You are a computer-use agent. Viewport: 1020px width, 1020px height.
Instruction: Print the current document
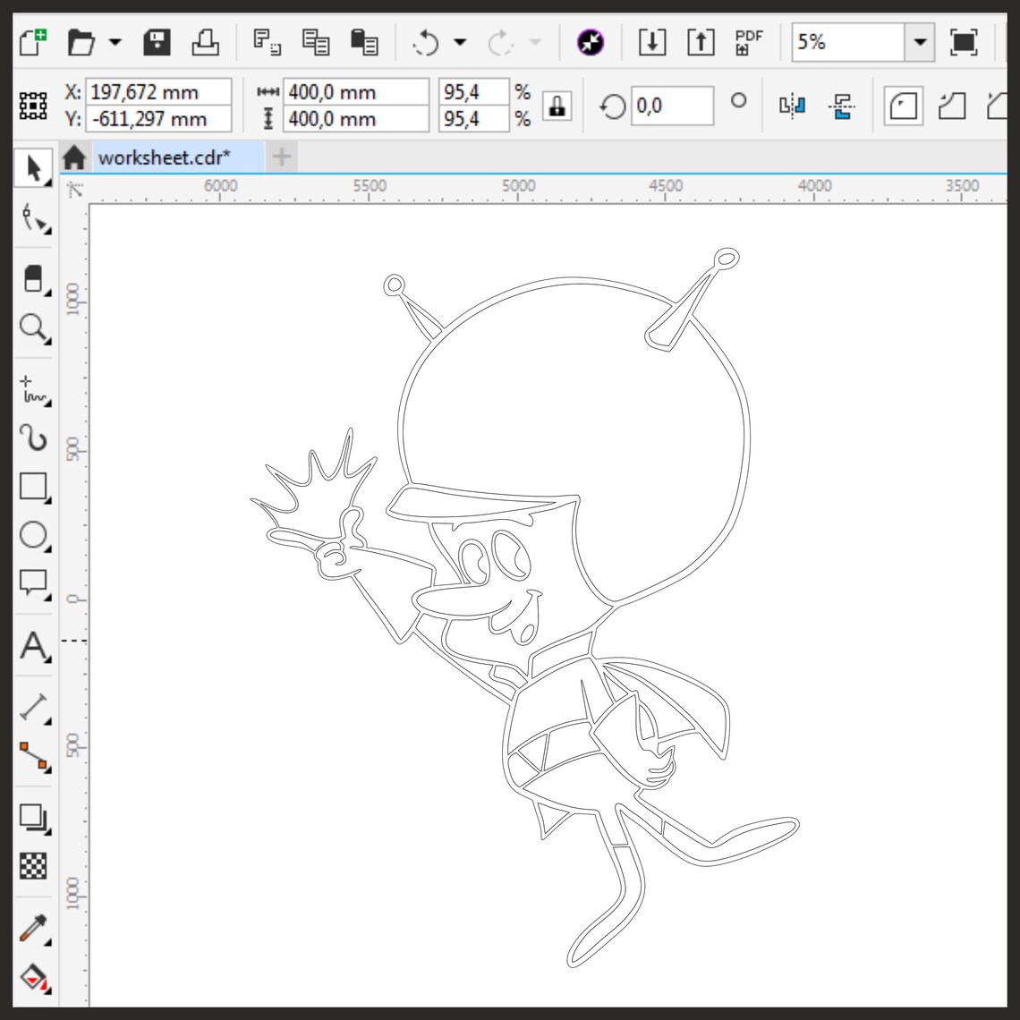coord(205,42)
